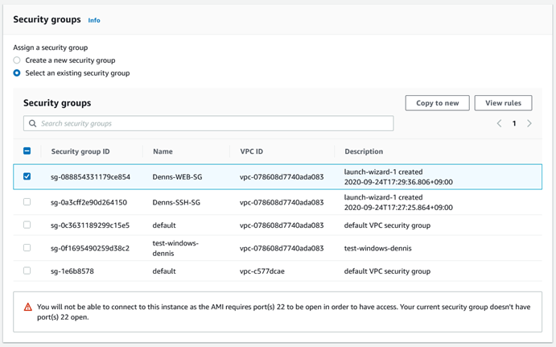The height and width of the screenshot is (347, 556).
Task: Click the VPC ID column header
Action: [x=251, y=151]
